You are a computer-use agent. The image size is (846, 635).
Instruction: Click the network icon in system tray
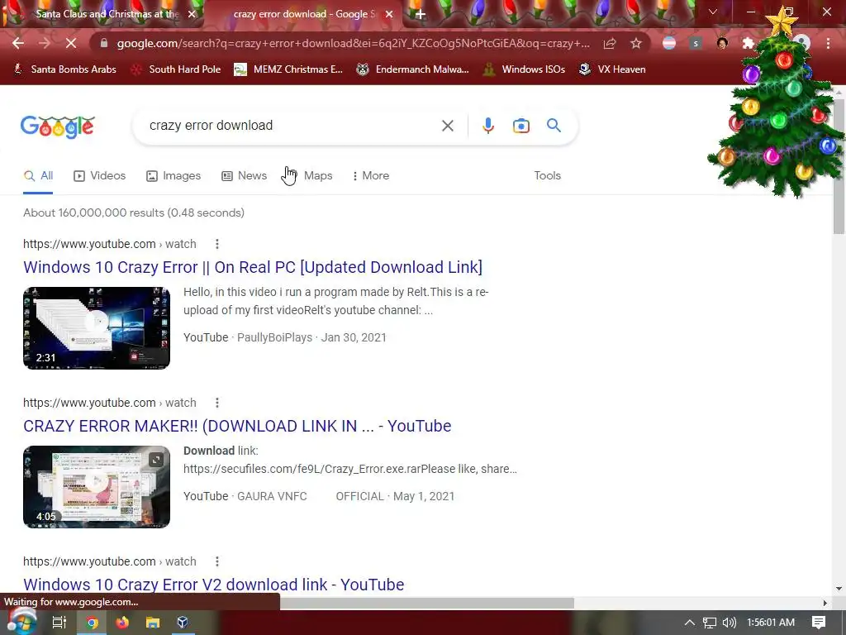710,623
